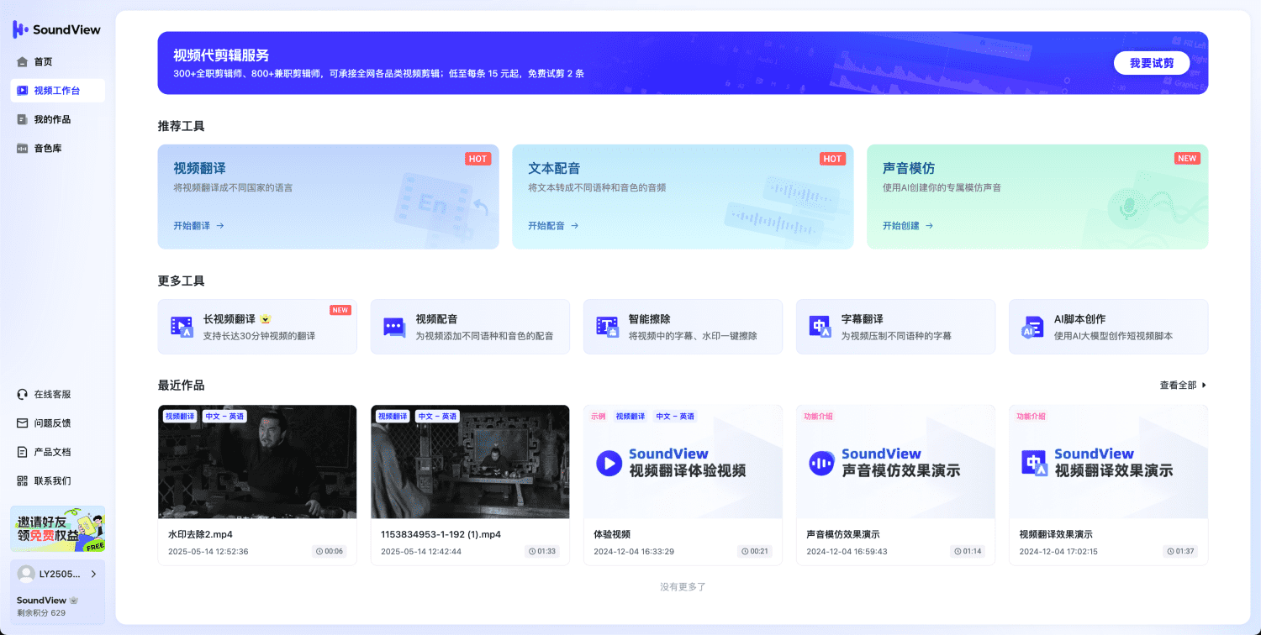Click the 联系我们 QR code icon
The width and height of the screenshot is (1261, 635).
tap(23, 480)
